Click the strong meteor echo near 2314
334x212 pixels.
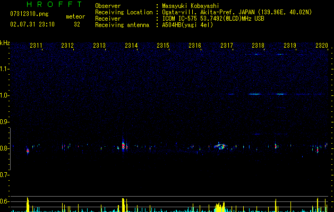123,146
